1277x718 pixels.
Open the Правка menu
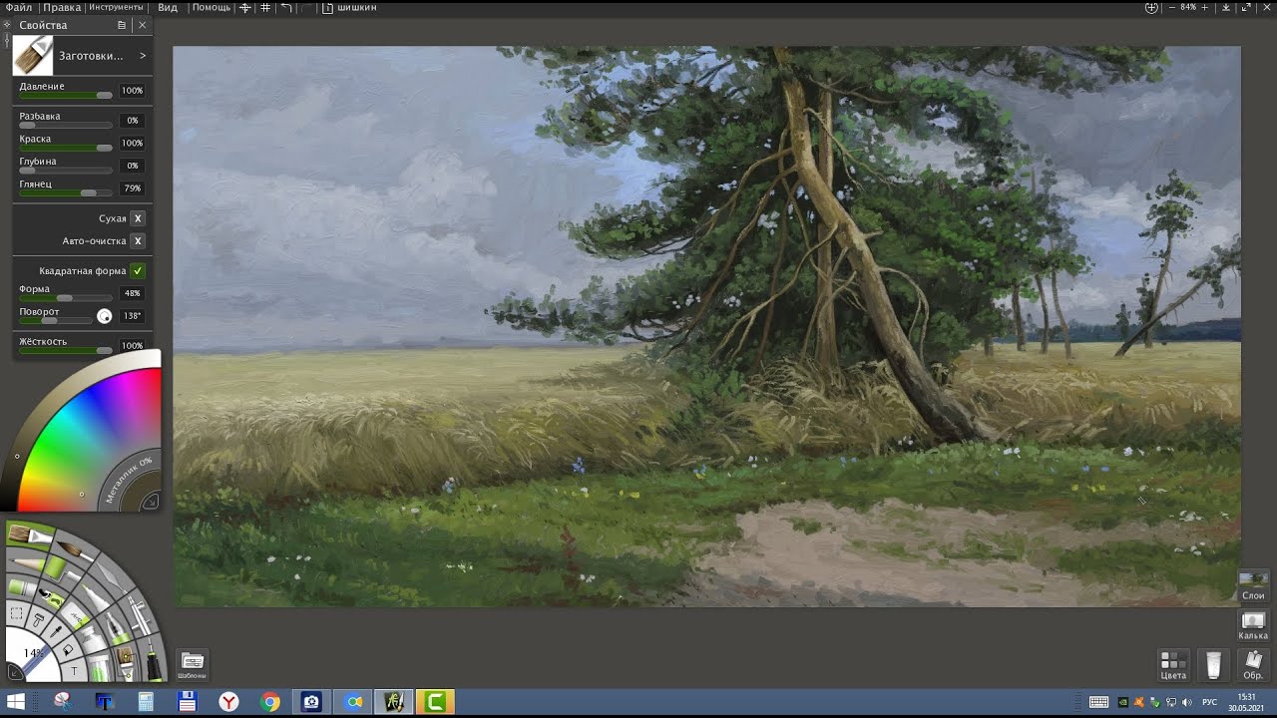62,7
